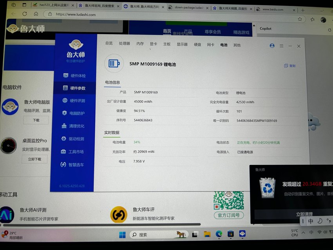333x250 pixels.
Task: Open Microsoft Edge from the taskbar
Action: (219, 234)
